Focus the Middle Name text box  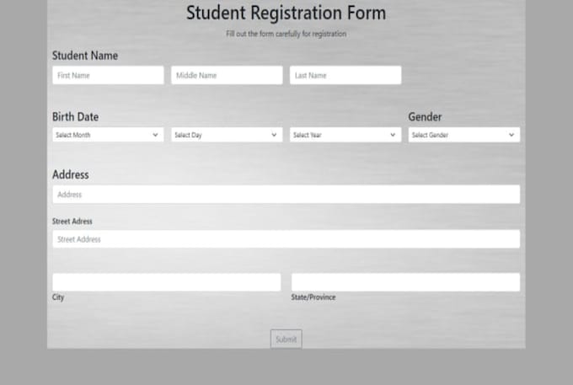(227, 76)
